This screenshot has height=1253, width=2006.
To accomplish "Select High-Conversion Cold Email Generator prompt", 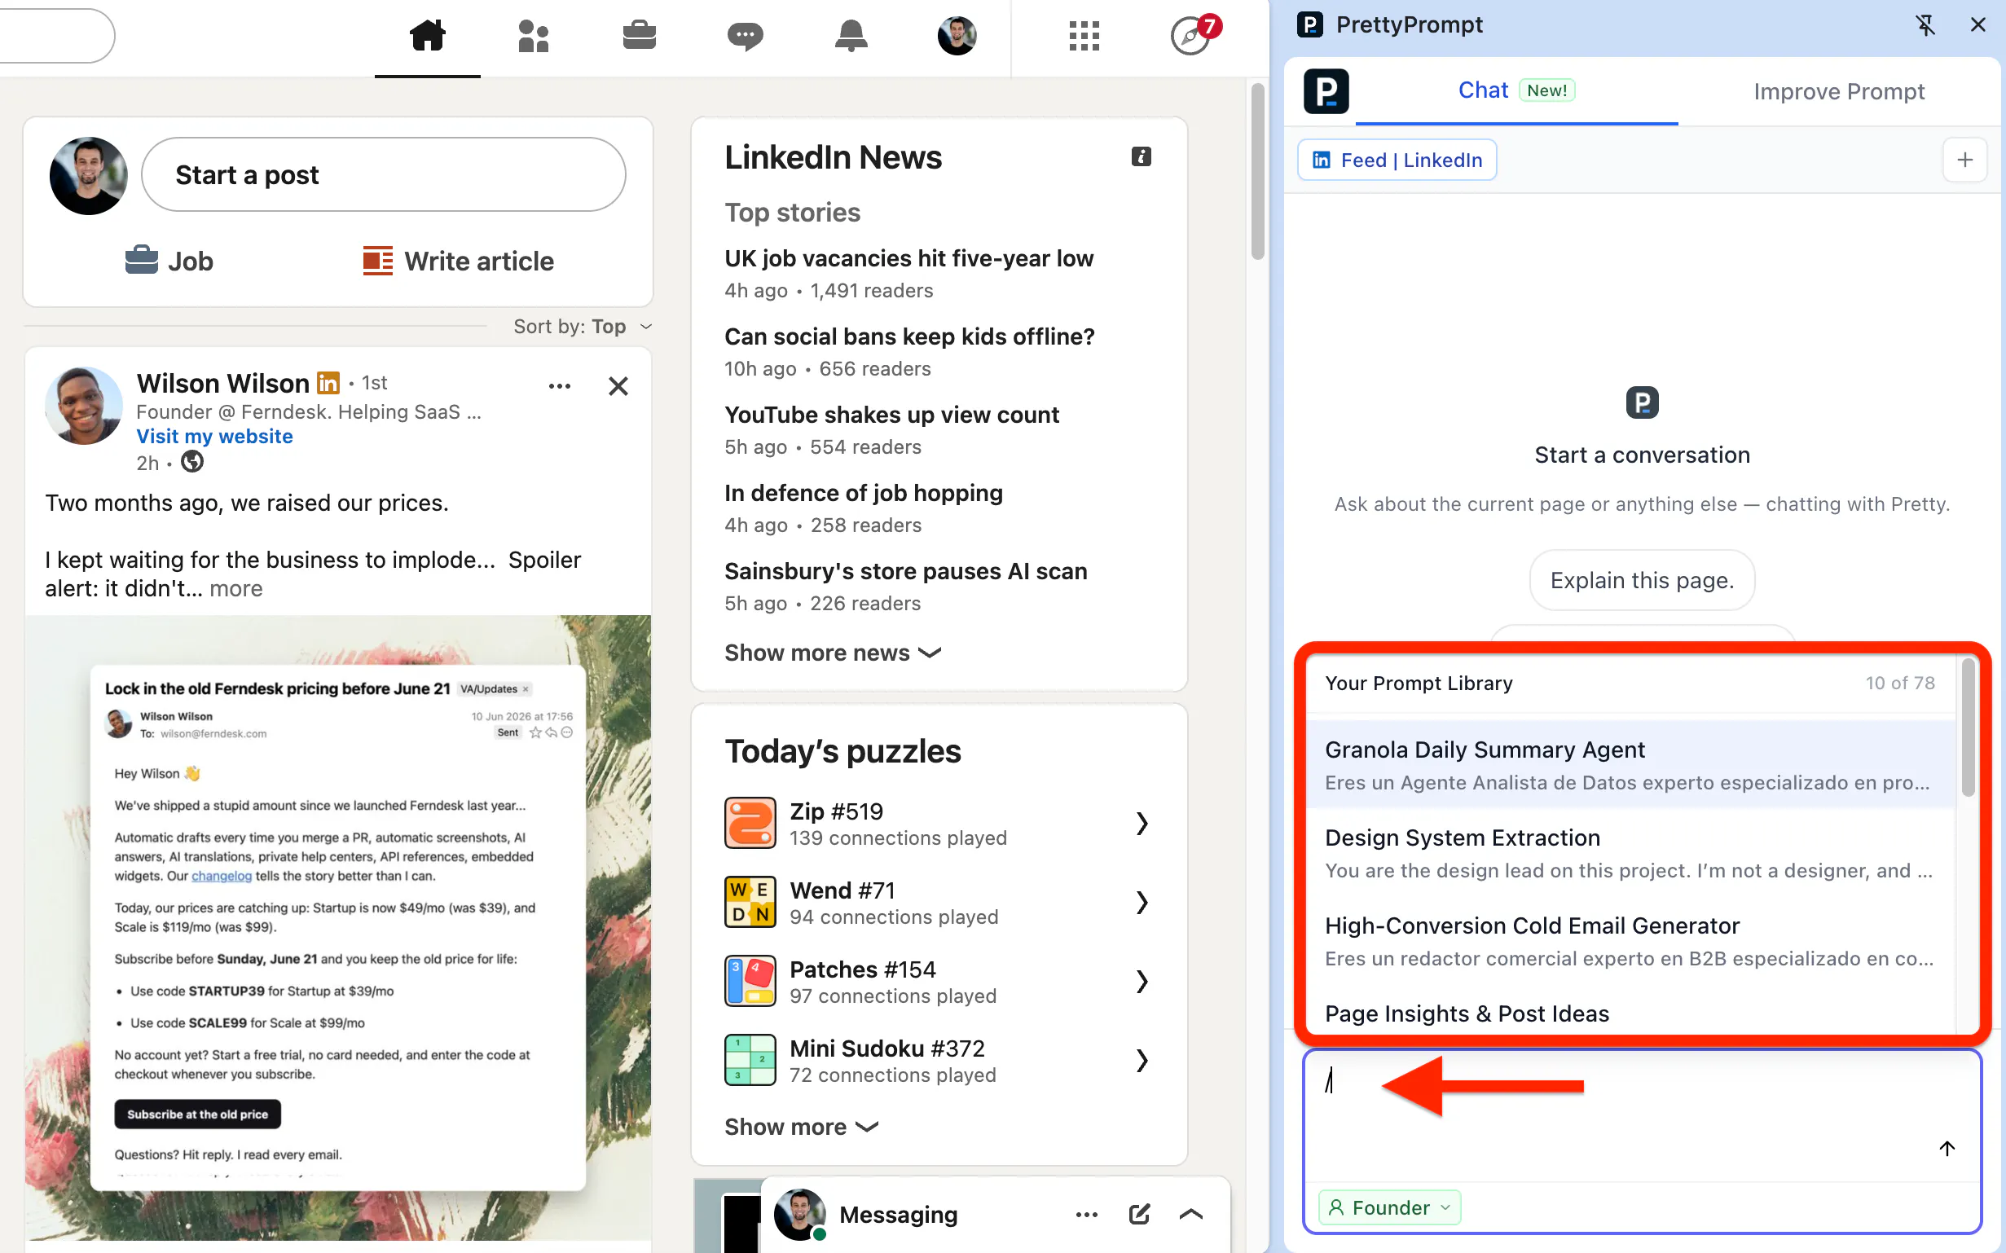I will 1630,941.
